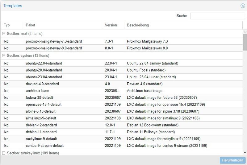The height and width of the screenshot is (165, 247).
Task: Click description Proxmox Mailgateway 7.3
Action: [147, 41]
